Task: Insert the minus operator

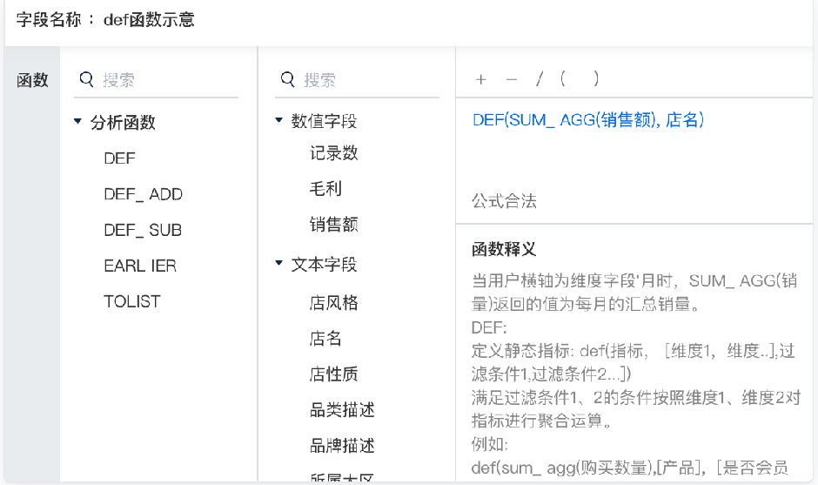Action: pyautogui.click(x=512, y=80)
